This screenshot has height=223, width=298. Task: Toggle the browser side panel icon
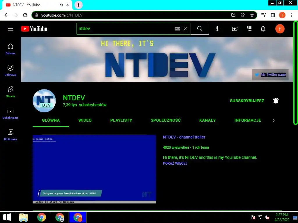tap(273, 15)
